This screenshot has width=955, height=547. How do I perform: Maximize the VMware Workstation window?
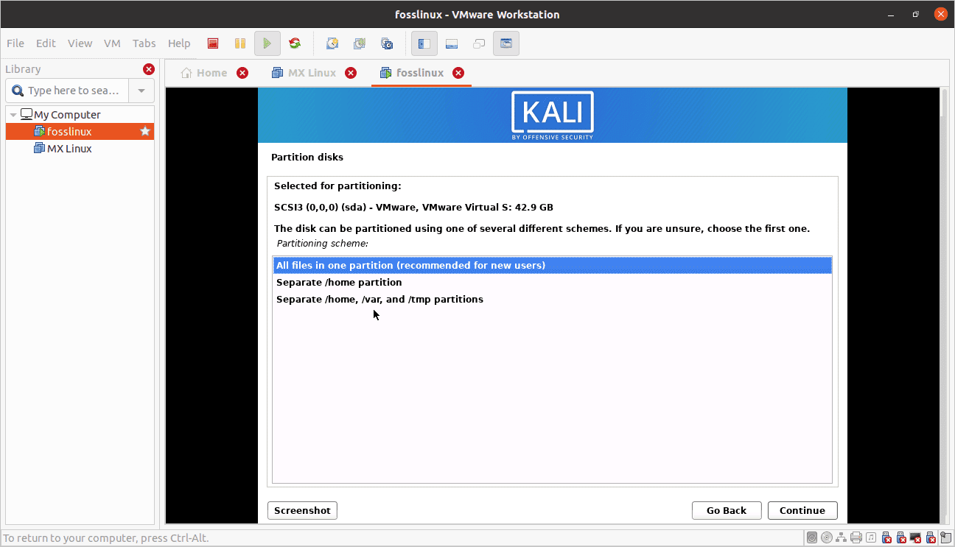916,14
